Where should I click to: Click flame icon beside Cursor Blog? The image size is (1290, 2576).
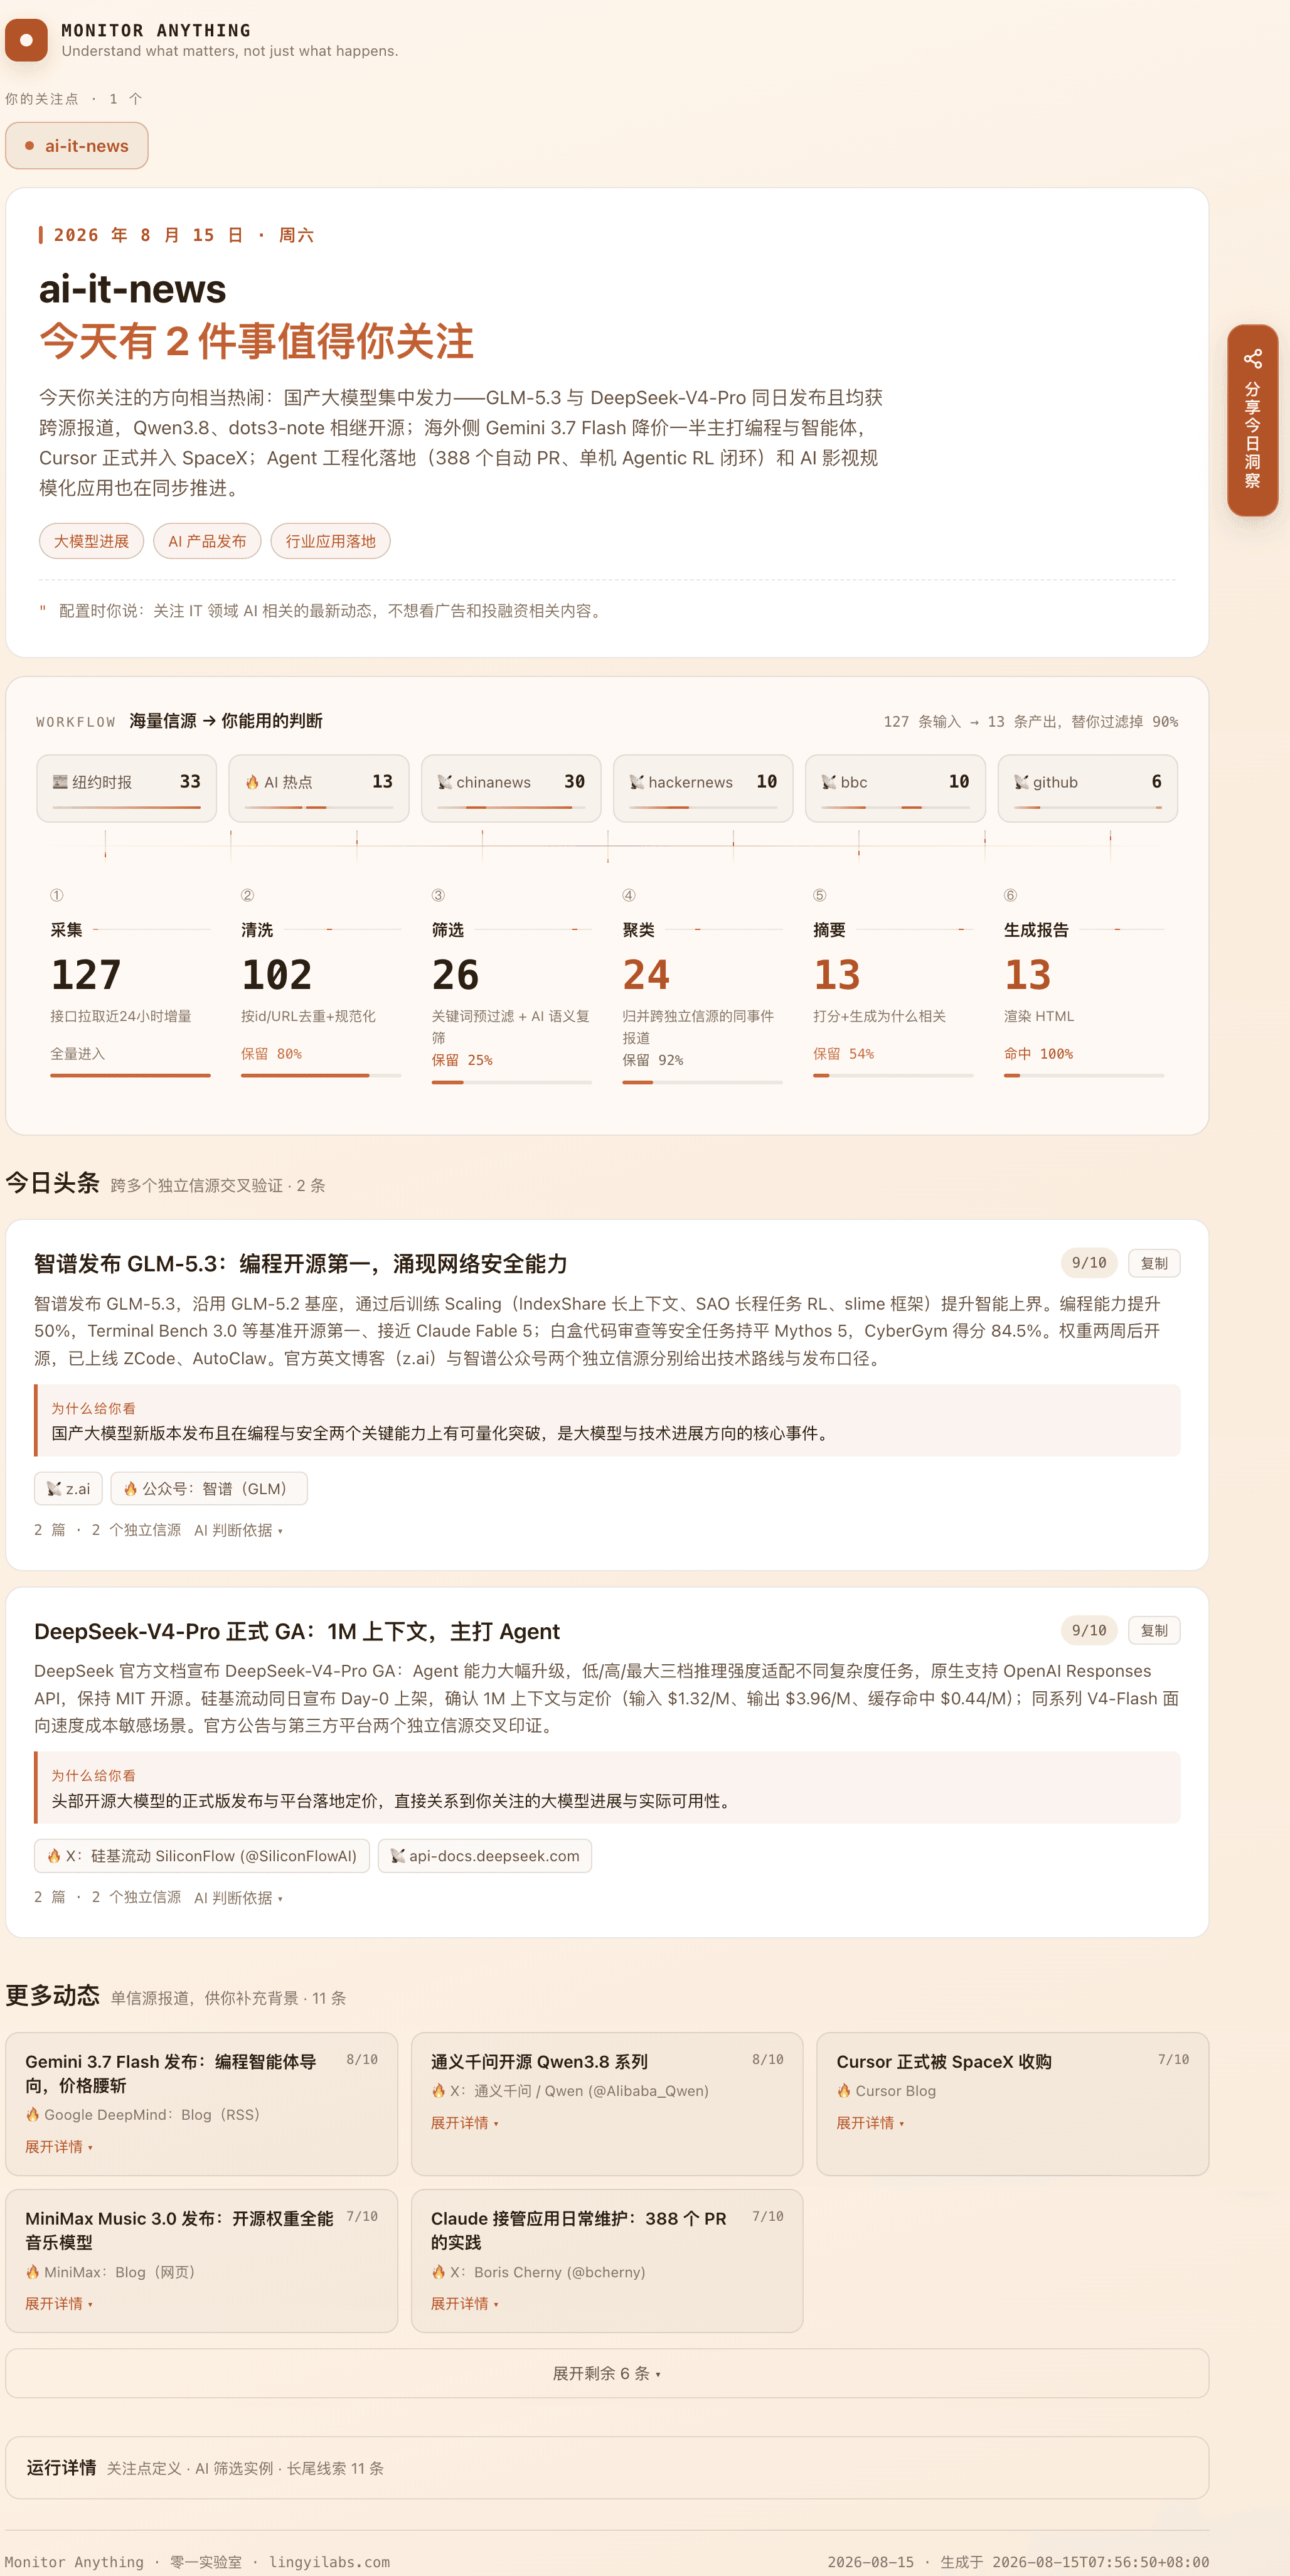pos(844,2090)
